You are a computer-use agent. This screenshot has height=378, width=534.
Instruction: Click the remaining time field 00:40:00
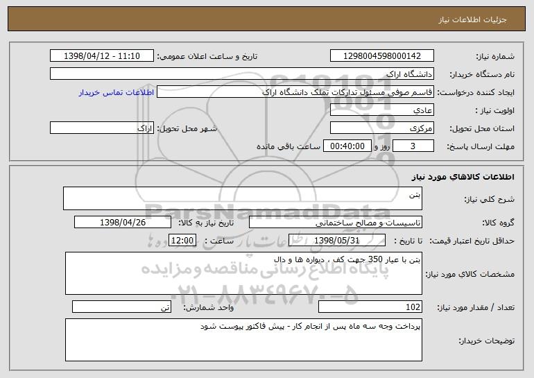[347, 146]
